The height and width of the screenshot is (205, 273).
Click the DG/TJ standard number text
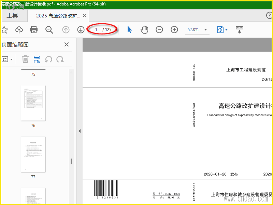pos(267,79)
